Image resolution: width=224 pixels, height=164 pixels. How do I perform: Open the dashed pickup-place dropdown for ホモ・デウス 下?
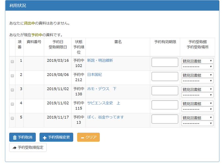click(x=197, y=95)
